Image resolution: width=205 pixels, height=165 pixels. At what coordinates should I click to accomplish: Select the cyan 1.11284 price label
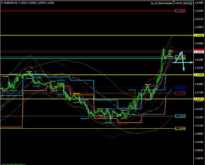click(x=180, y=116)
